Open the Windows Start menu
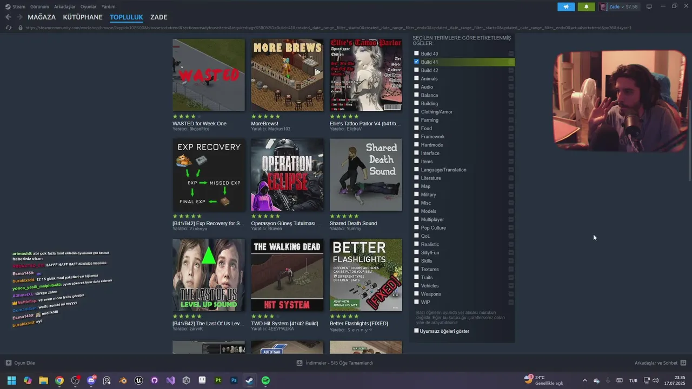 pos(11,380)
